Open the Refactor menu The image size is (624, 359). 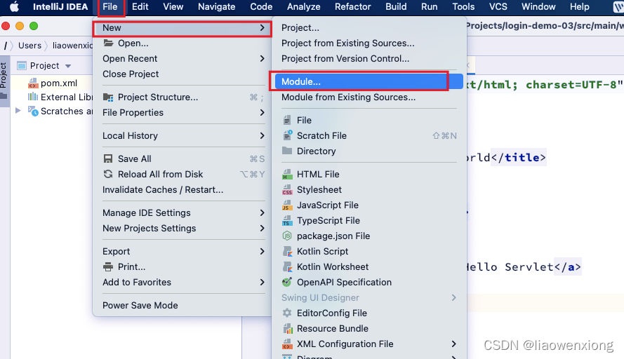[x=352, y=7]
